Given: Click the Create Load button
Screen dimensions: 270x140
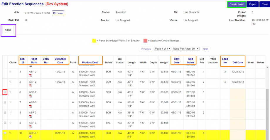Looking at the screenshot, I should 237,4.
